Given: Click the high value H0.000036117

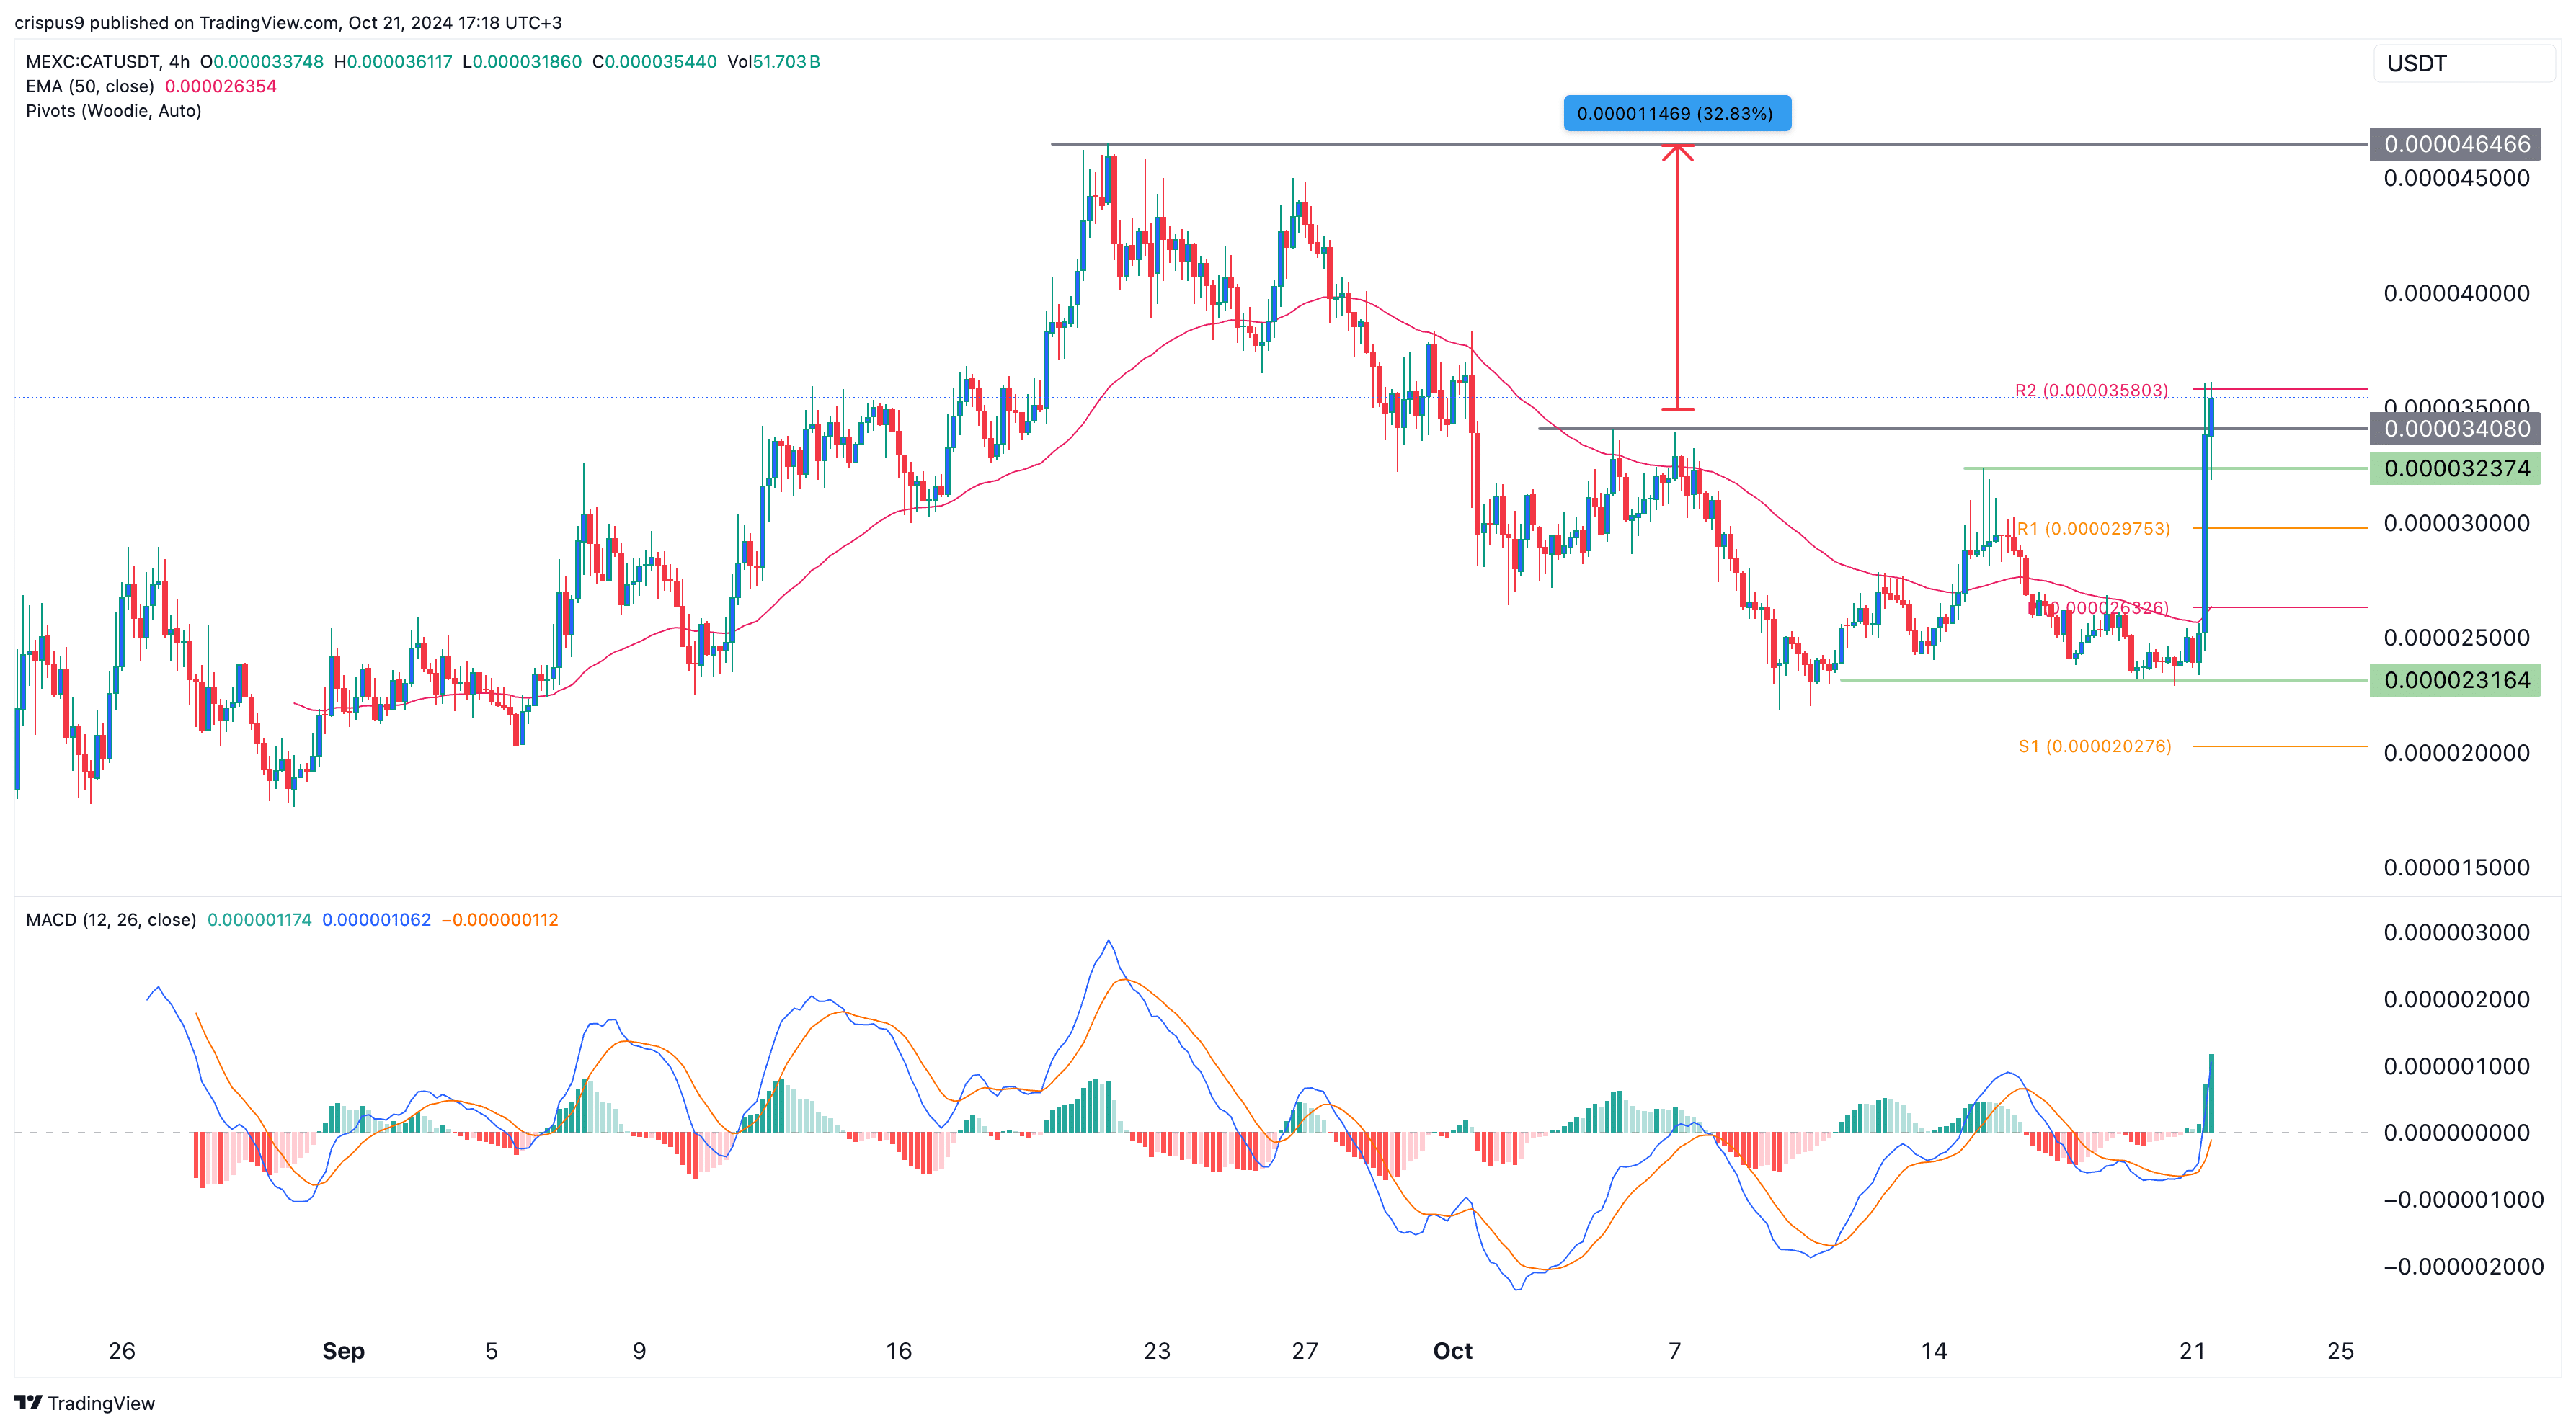Looking at the screenshot, I should click(x=393, y=62).
